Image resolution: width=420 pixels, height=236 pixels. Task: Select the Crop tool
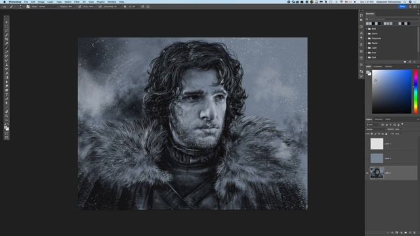point(7,39)
